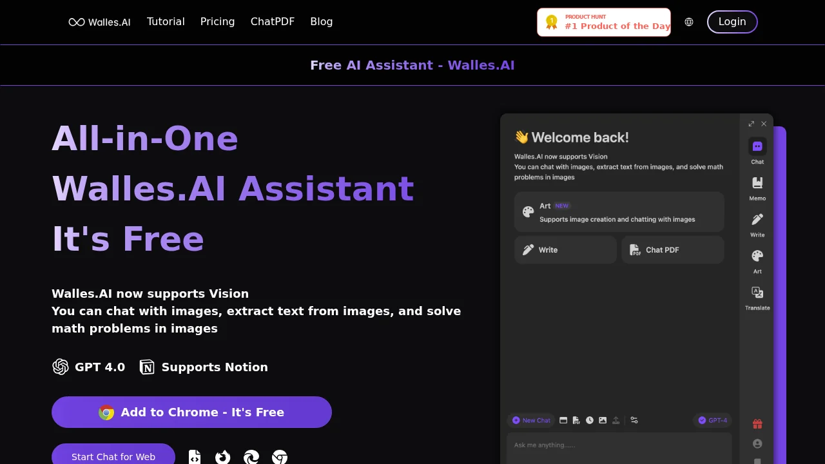Expand the widget panel with arrows icon
The image size is (825, 464).
[751, 124]
